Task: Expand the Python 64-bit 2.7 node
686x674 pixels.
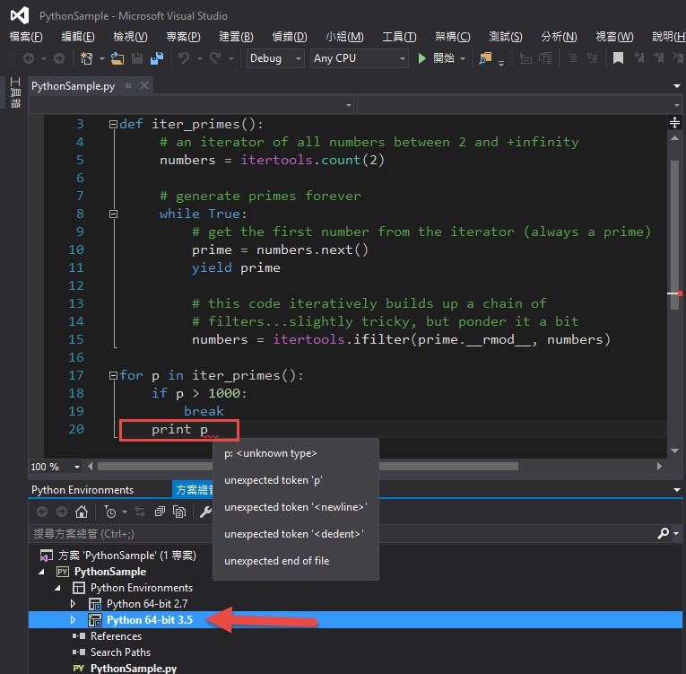Action: tap(74, 604)
